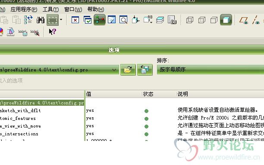Click the open config file folder icon
Image resolution: width=264 pixels, height=165 pixels.
point(128,70)
